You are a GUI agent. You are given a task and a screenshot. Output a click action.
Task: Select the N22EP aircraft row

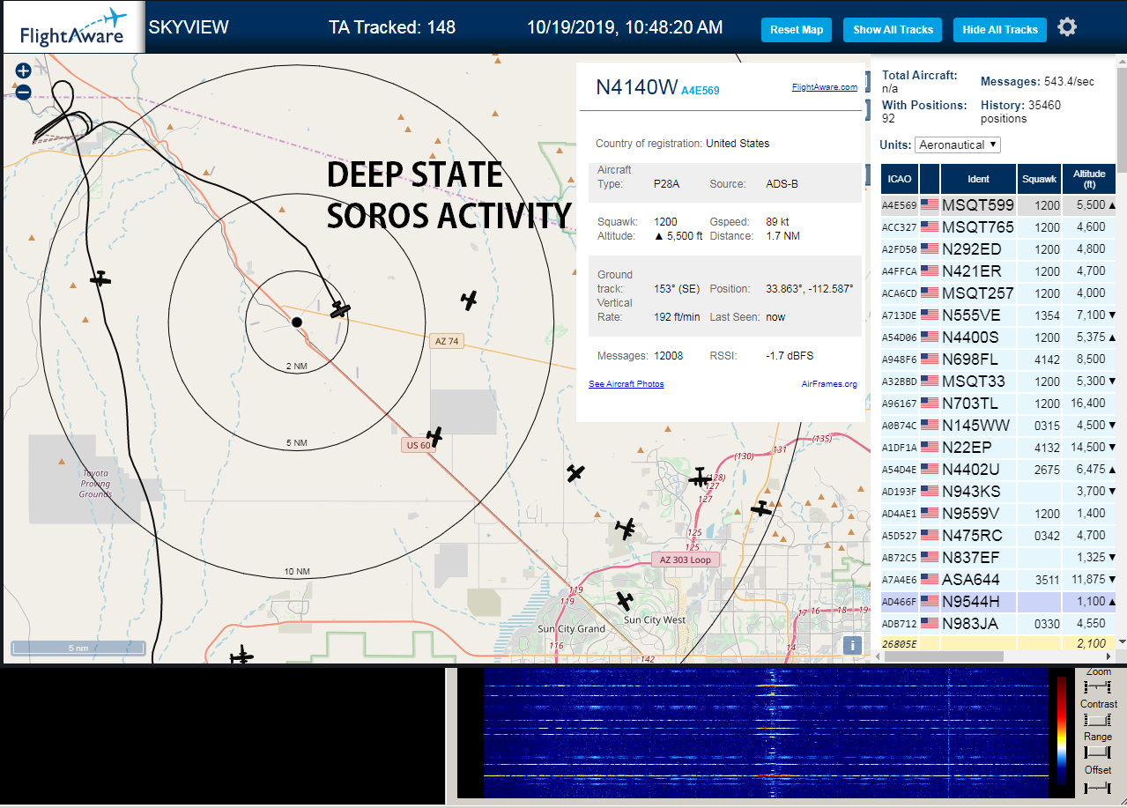pyautogui.click(x=999, y=448)
